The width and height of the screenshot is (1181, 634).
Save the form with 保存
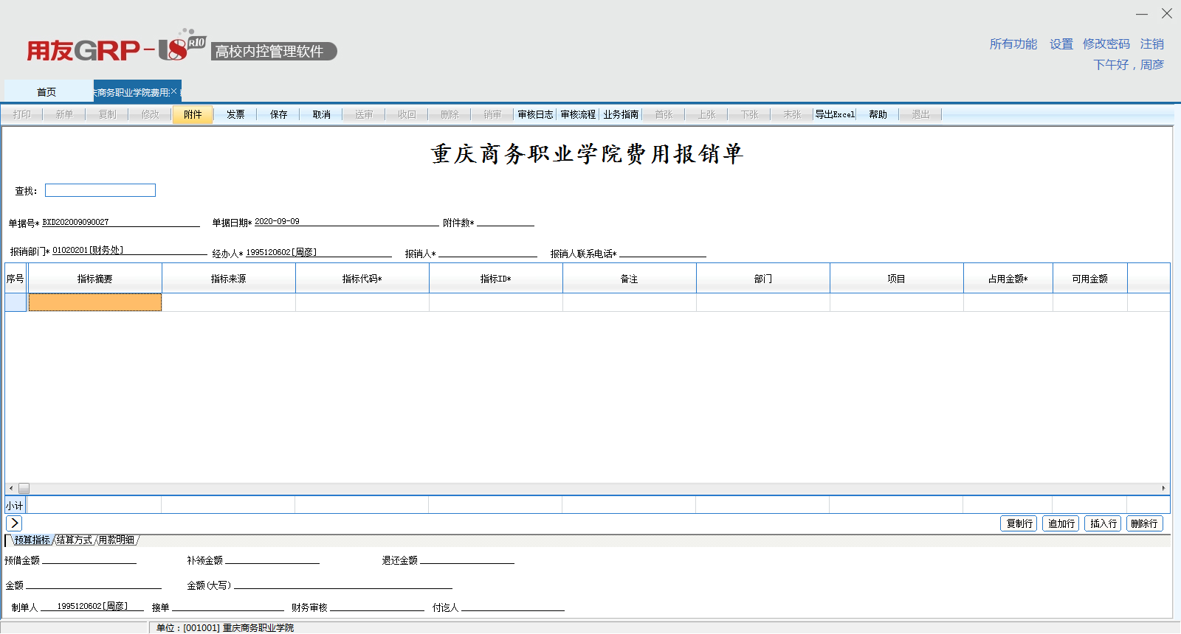(278, 114)
